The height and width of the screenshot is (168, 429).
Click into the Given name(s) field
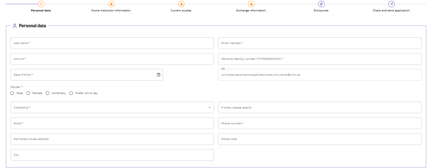320,43
